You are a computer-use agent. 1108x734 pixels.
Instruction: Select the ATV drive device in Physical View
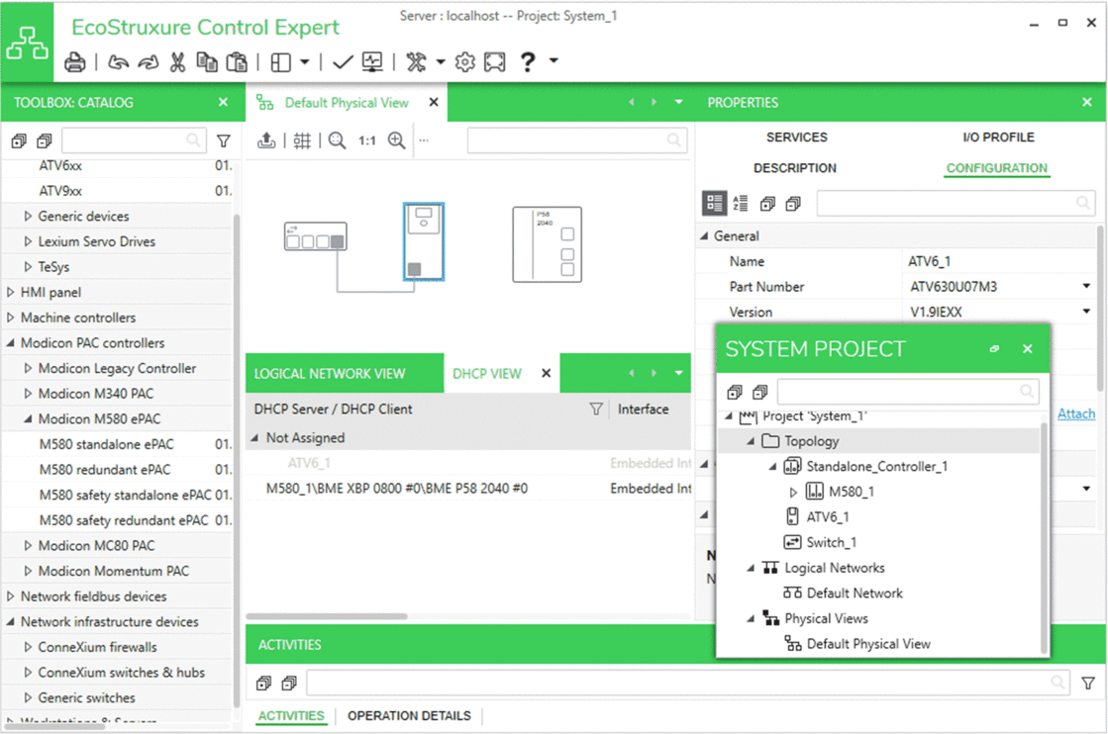(x=423, y=241)
